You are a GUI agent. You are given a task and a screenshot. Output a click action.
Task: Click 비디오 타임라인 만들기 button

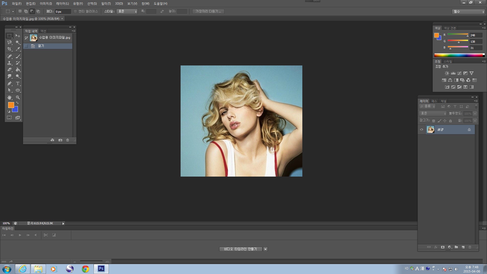240,249
